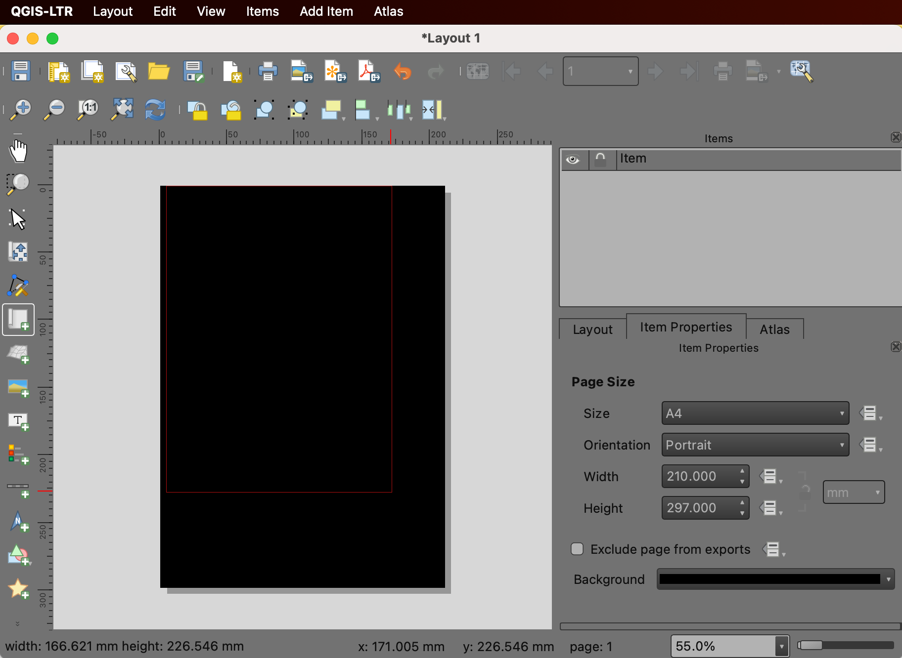Image resolution: width=902 pixels, height=658 pixels.
Task: Click the Save Project icon
Action: [20, 72]
